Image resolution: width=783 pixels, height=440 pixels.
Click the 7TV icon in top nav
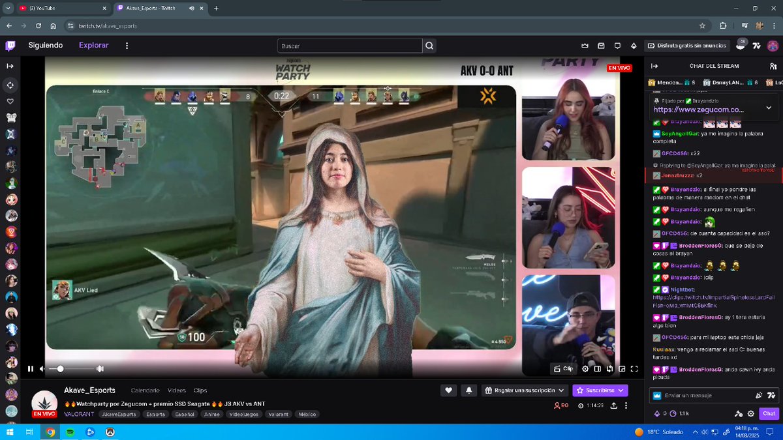tap(756, 46)
